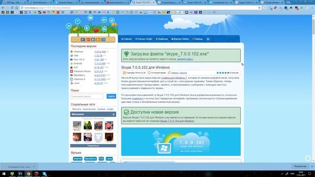
Task: Open the notification center in the system tray
Action: [310, 174]
